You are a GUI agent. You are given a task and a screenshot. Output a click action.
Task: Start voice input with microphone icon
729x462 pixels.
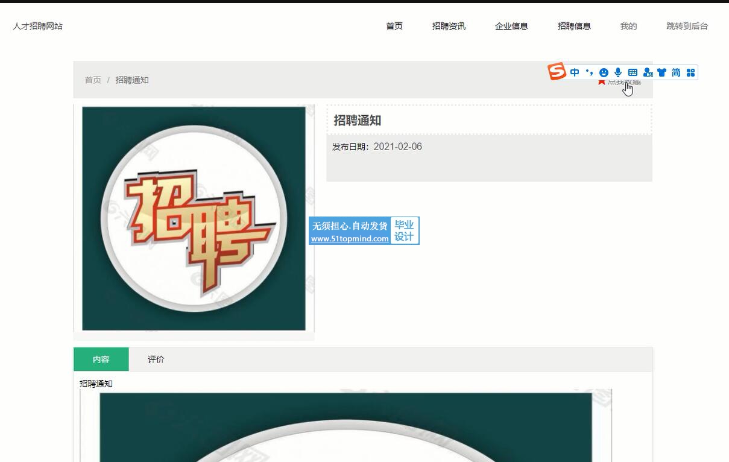[x=618, y=72]
